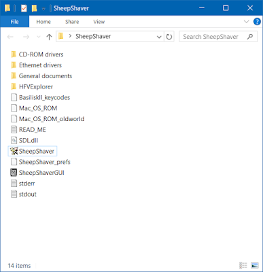
Task: Expand the ribbon with the chevron
Action: point(246,22)
